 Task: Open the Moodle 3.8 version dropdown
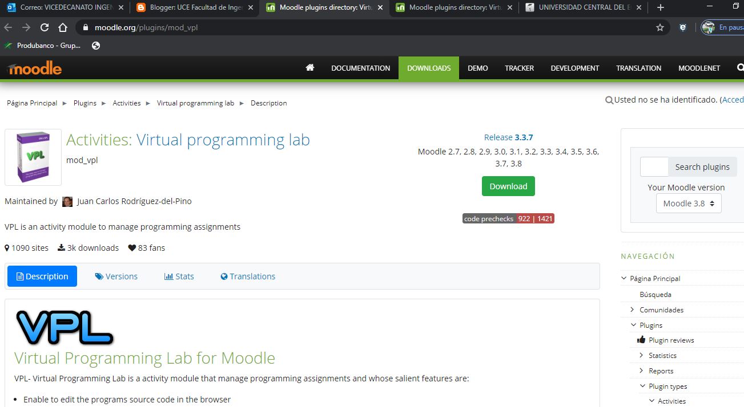tap(689, 203)
